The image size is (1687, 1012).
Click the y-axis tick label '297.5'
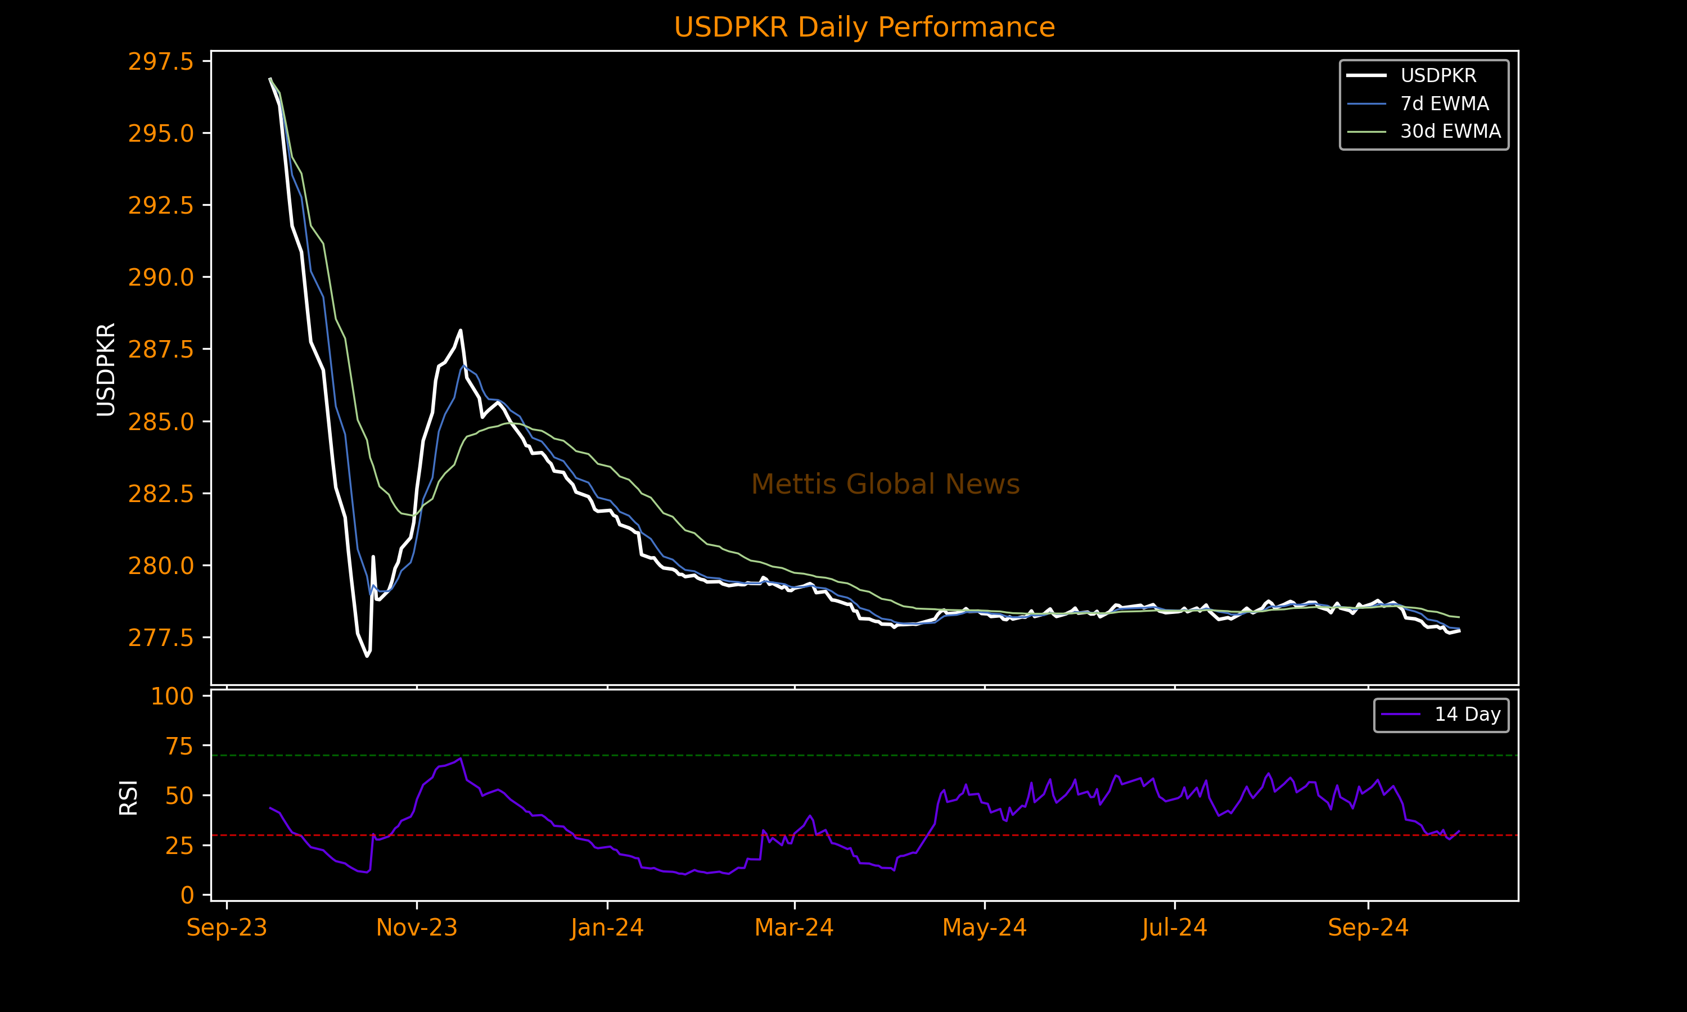pos(161,61)
